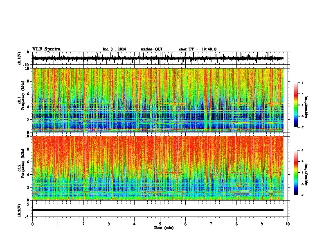The image size is (324, 251).
Task: Click inside the ch.1 spectrogram panel
Action: pos(158,100)
